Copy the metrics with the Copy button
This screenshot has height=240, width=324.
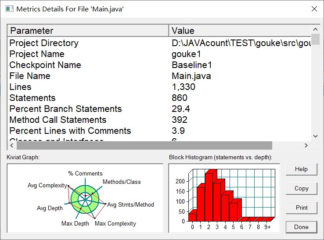(301, 188)
